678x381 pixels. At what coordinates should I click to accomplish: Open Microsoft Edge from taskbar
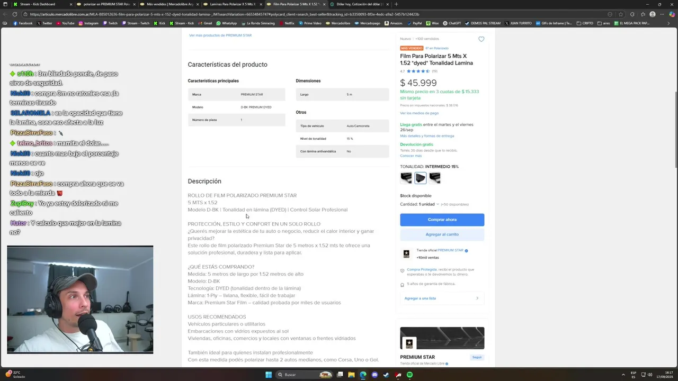363,375
